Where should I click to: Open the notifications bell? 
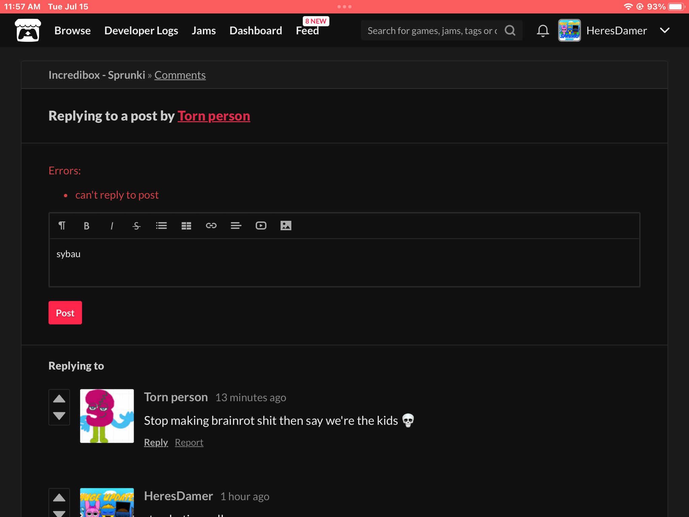[543, 31]
